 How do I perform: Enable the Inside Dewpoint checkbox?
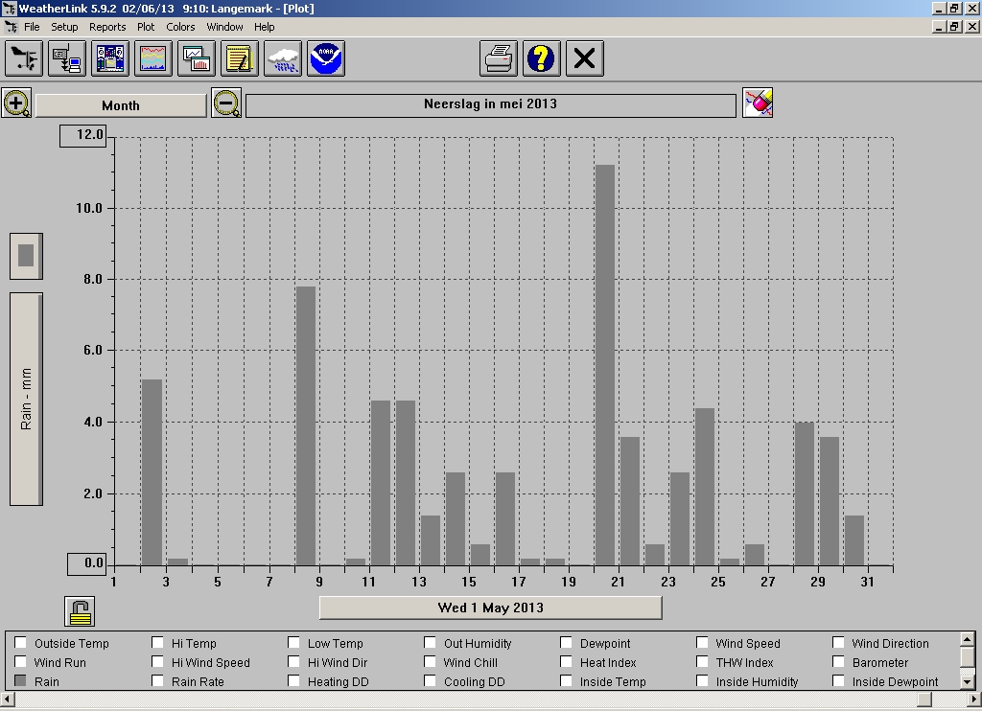point(838,681)
